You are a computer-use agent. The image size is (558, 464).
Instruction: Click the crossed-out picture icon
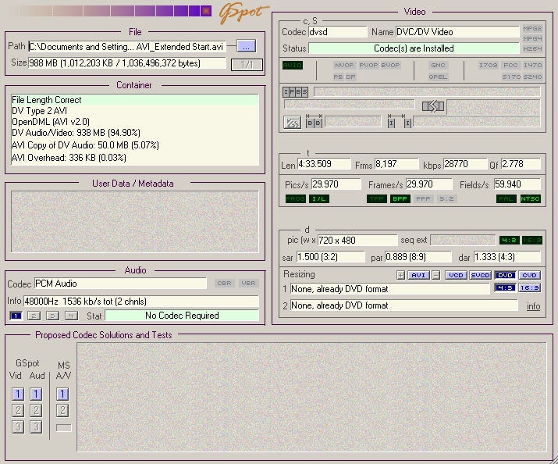pos(292,123)
